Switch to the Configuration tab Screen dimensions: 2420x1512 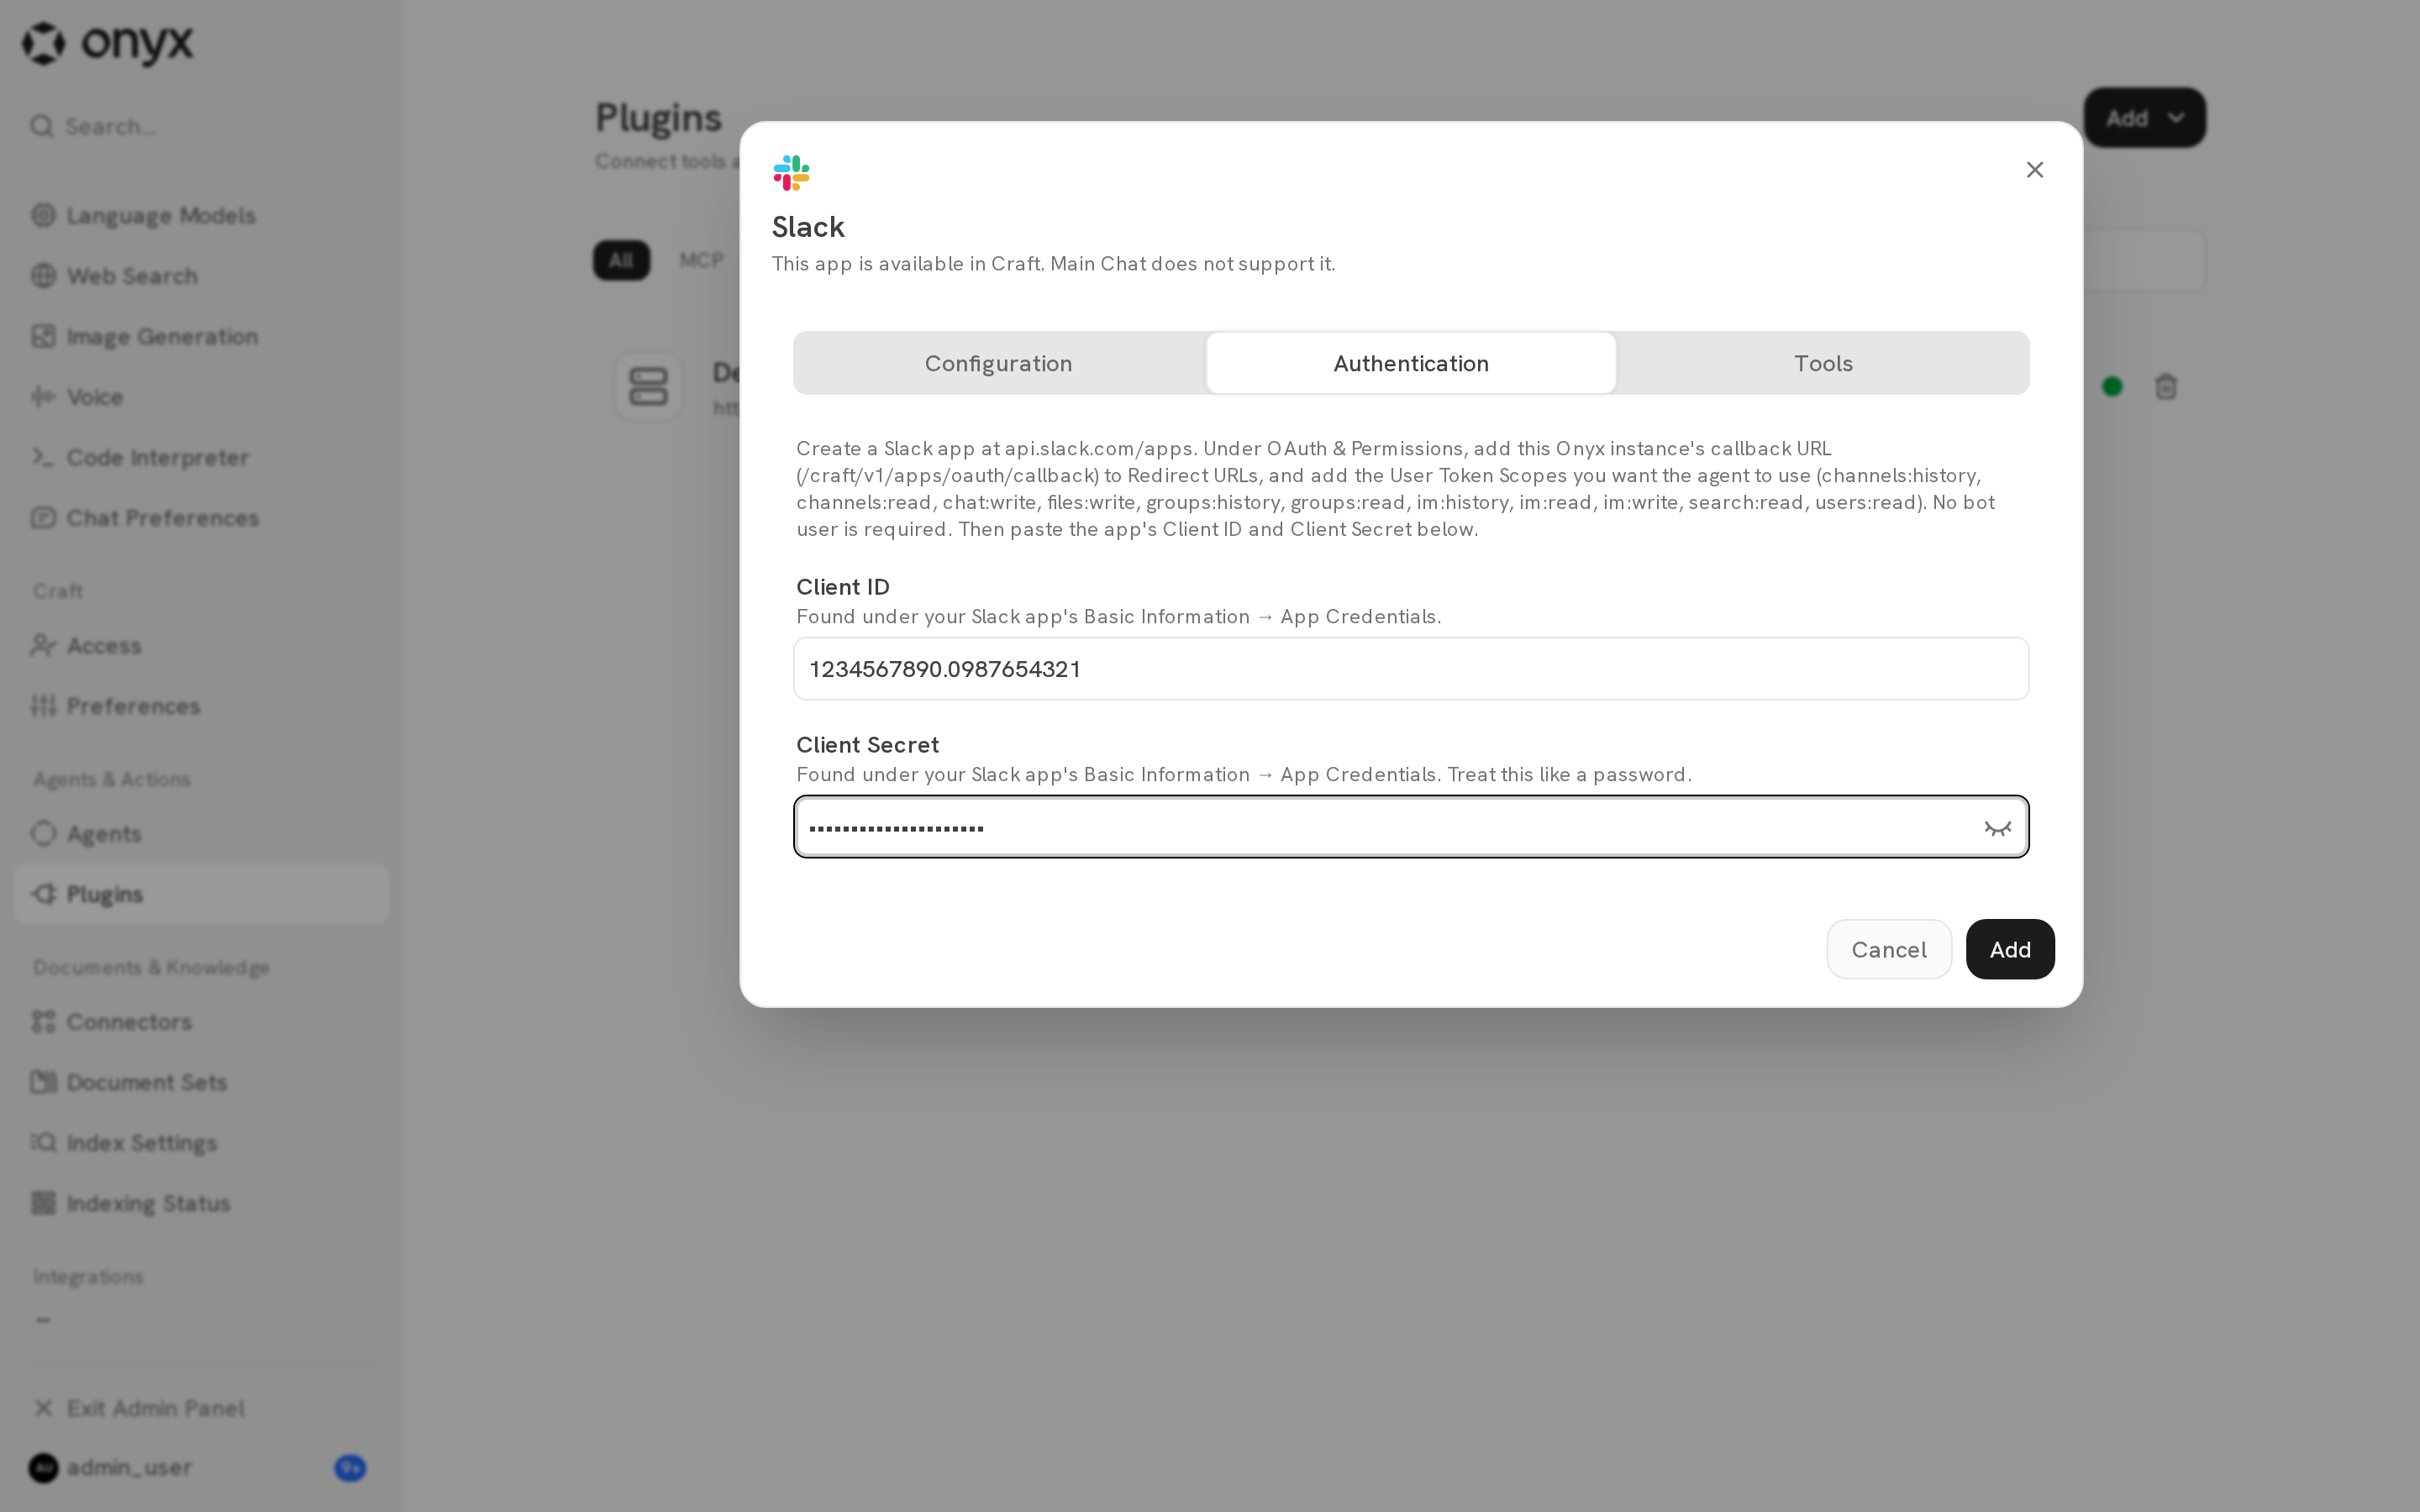[x=998, y=363]
